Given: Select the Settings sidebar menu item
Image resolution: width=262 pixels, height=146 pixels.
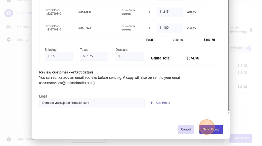Looking at the screenshot, I should pos(23,39).
